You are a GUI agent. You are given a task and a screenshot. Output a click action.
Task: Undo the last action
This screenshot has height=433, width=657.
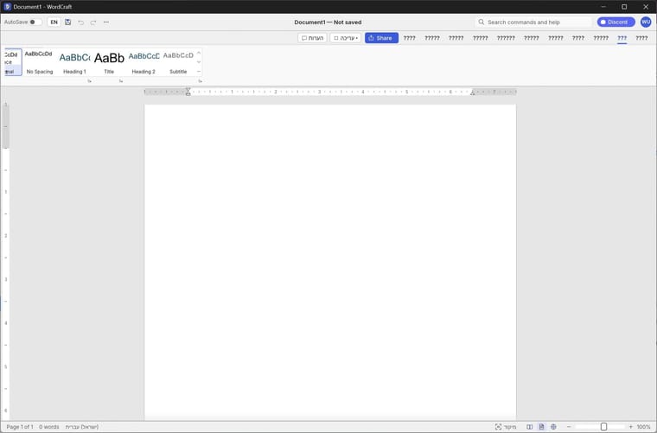pyautogui.click(x=81, y=22)
